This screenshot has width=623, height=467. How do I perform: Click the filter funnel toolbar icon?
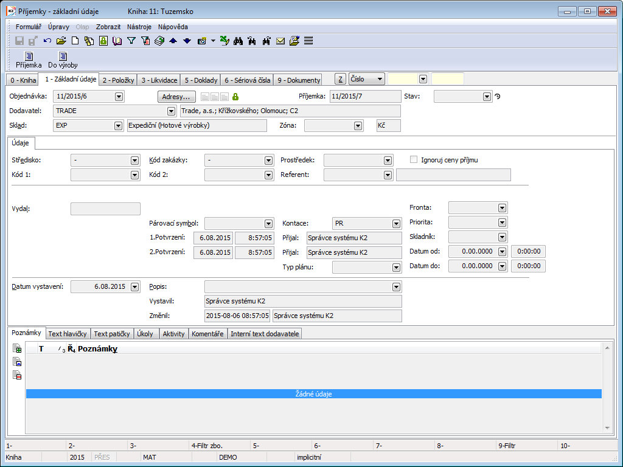tap(131, 41)
